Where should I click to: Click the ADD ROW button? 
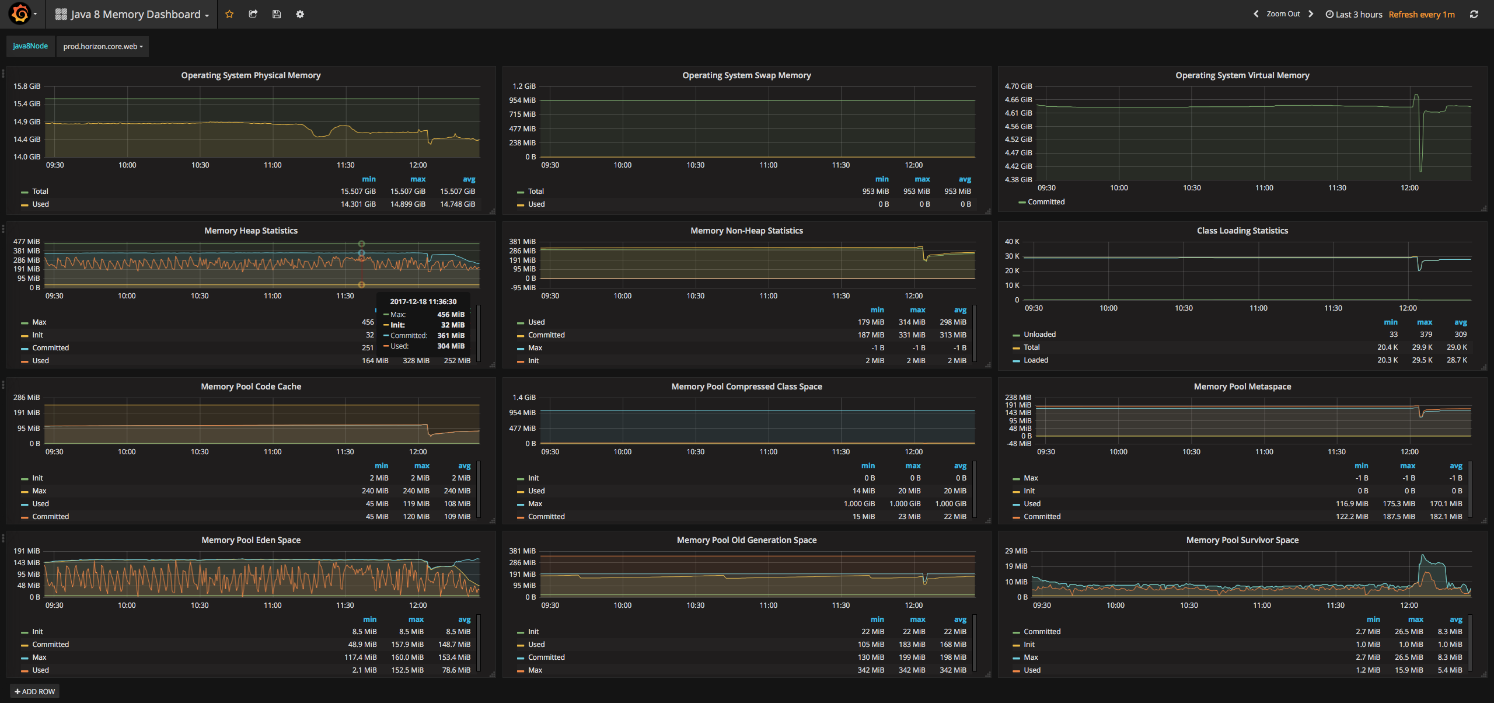(x=34, y=691)
